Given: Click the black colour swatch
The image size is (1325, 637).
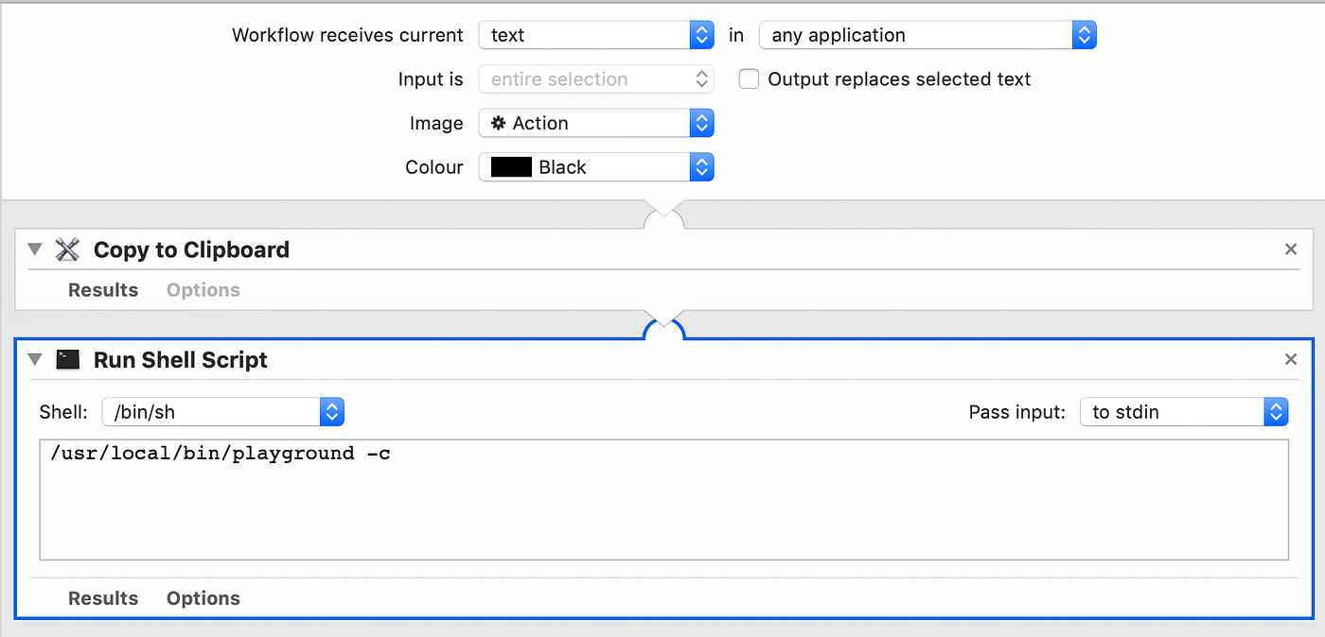Looking at the screenshot, I should point(511,167).
